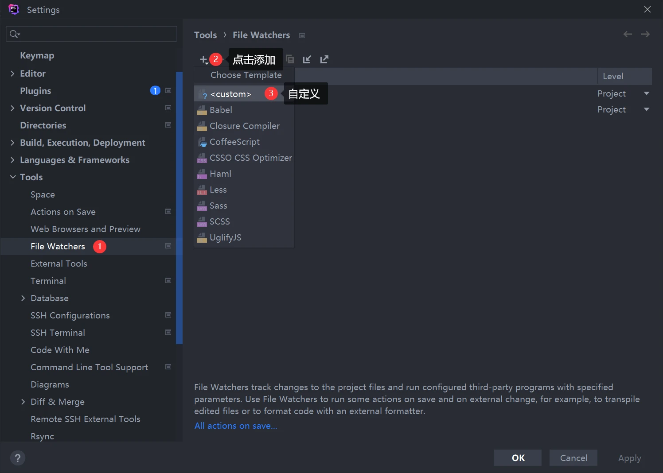
Task: Click the export watchers icon
Action: click(324, 59)
